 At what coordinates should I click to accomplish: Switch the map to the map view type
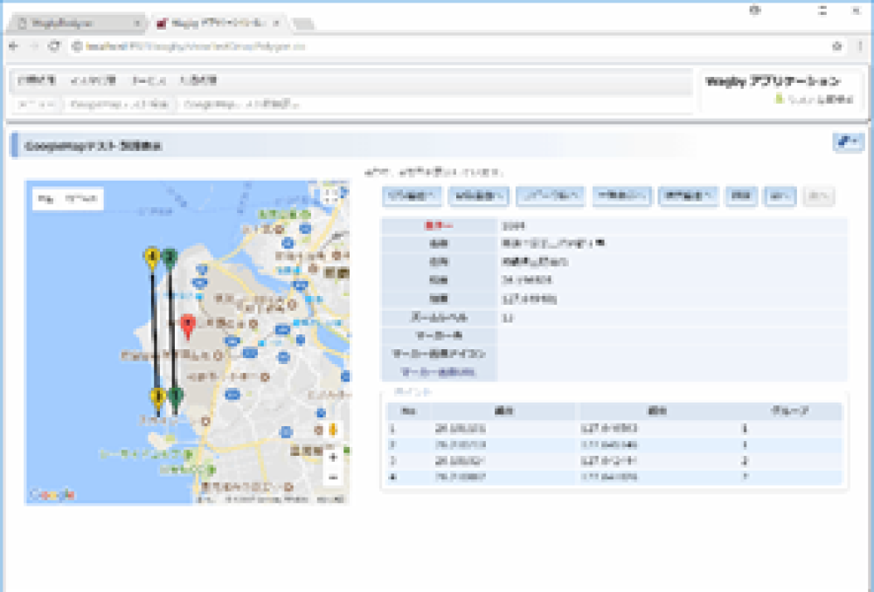pyautogui.click(x=45, y=199)
